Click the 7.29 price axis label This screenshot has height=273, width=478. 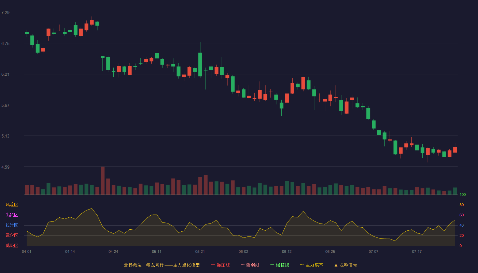point(5,13)
